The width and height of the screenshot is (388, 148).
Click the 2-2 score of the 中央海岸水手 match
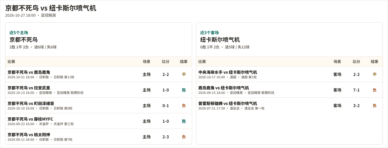[x=356, y=74]
